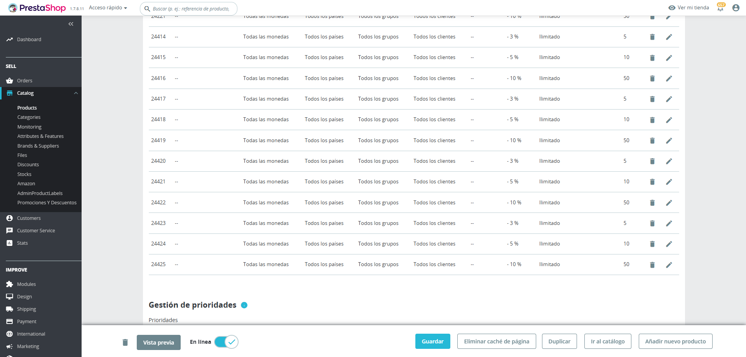746x357 pixels.
Task: Edit specific price rule 24422
Action: click(669, 203)
